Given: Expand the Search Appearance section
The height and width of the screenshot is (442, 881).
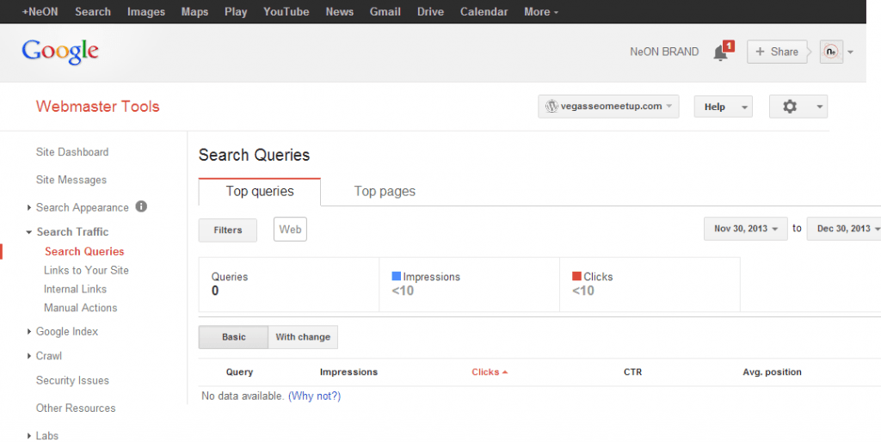Looking at the screenshot, I should click(28, 208).
